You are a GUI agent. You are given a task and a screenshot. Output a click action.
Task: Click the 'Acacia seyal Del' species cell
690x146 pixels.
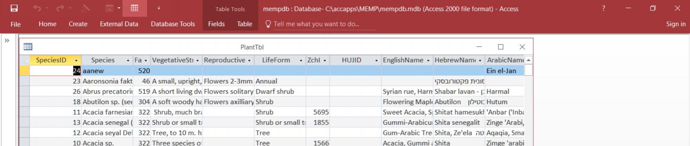[x=107, y=133]
